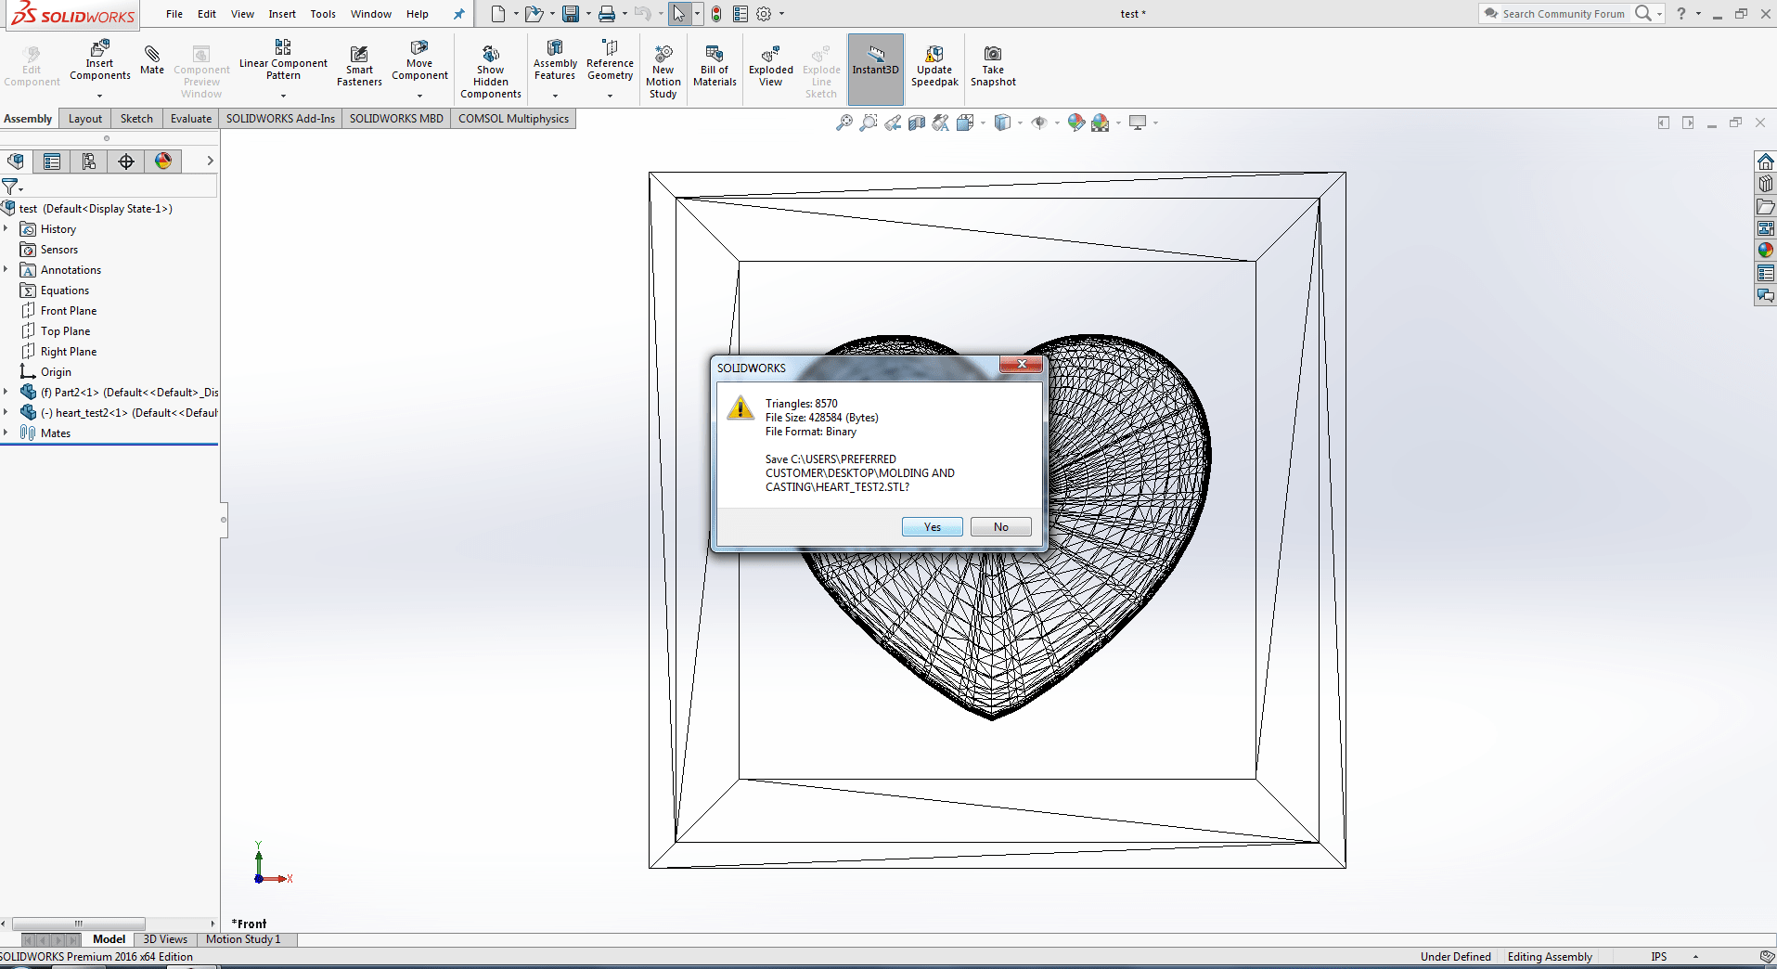Click the feature tree horizontal scrollbar

[x=78, y=924]
